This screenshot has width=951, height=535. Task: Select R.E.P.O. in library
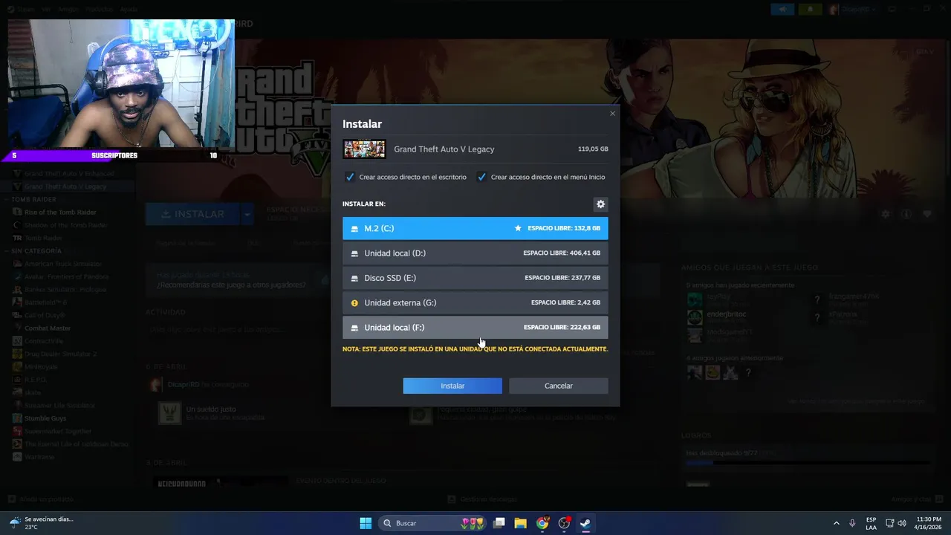(x=36, y=380)
